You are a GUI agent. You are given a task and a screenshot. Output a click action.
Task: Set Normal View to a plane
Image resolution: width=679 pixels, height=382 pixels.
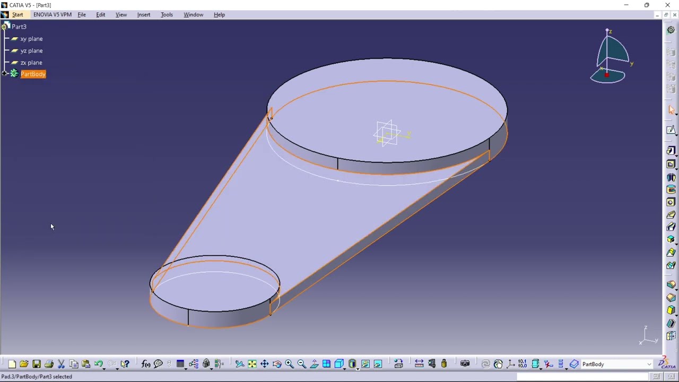click(314, 364)
